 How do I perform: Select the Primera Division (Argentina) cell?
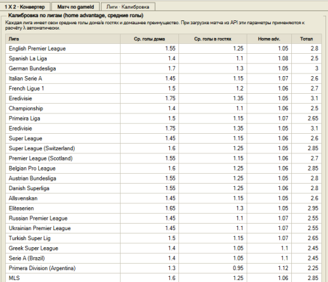tap(63, 268)
